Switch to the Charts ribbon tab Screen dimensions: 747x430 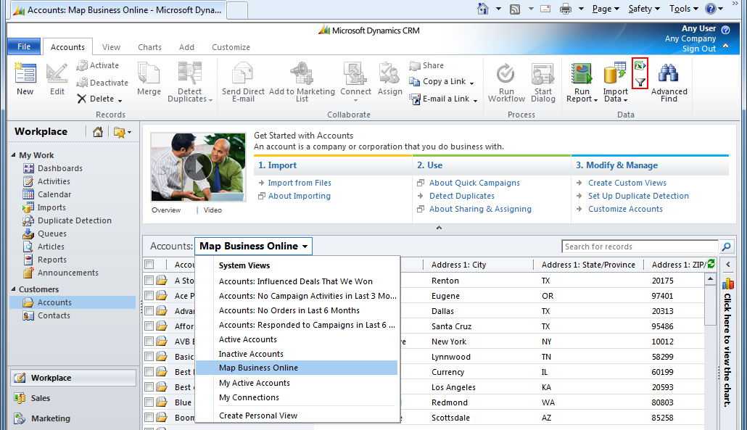[x=149, y=47]
